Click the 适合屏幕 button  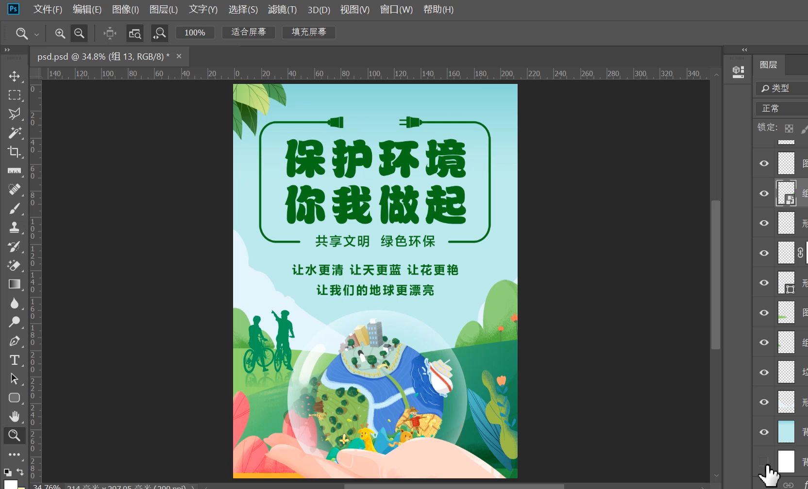click(248, 33)
